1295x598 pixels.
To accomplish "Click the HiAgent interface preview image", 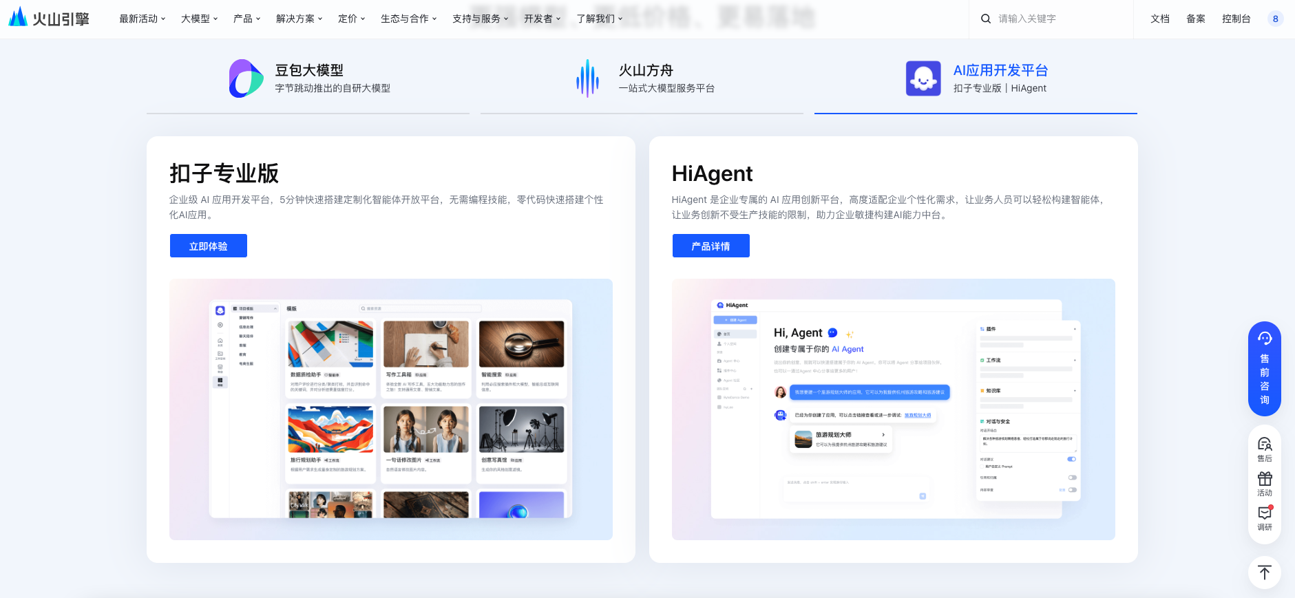I will [x=893, y=409].
